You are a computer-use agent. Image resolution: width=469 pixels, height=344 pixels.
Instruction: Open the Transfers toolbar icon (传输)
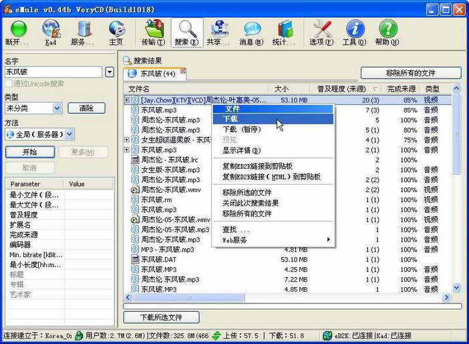click(154, 31)
